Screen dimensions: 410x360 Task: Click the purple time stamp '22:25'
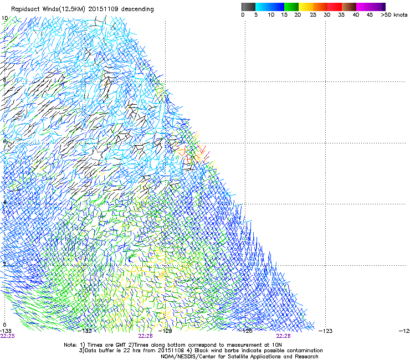pos(8,336)
